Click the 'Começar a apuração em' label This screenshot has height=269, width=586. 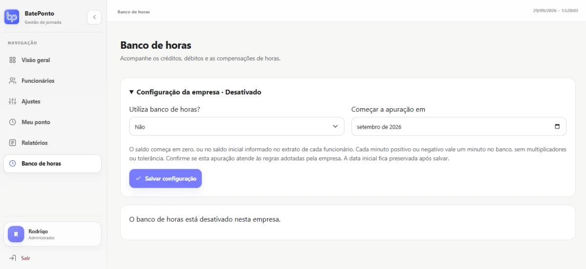pyautogui.click(x=388, y=109)
